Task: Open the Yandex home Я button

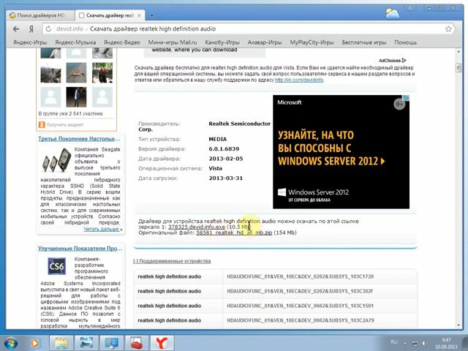Action: click(31, 29)
